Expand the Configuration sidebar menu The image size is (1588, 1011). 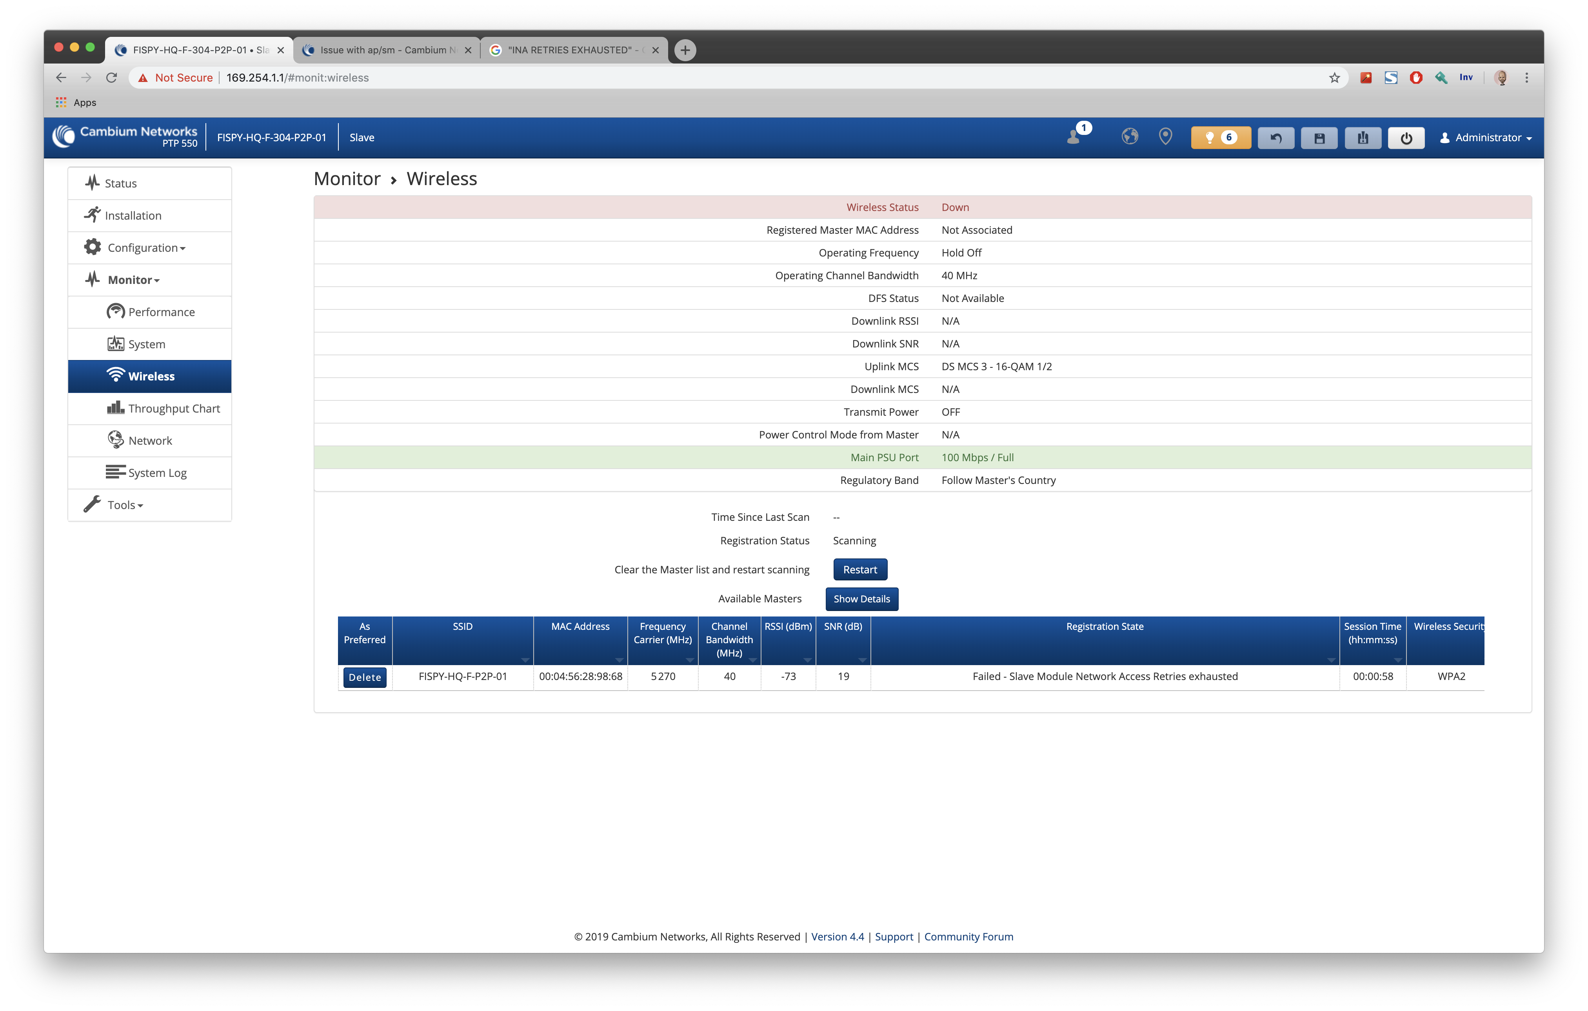click(x=146, y=248)
